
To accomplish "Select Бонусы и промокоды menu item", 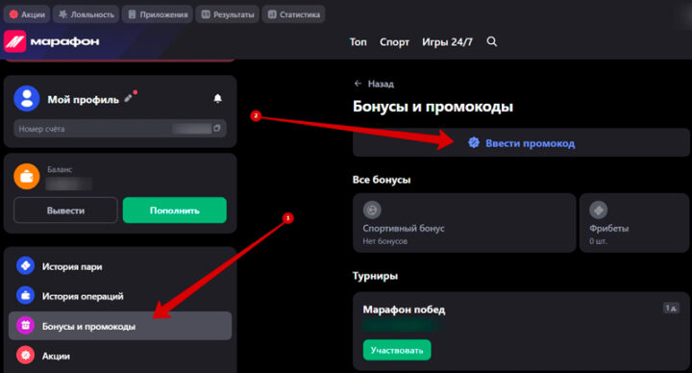I will [120, 326].
